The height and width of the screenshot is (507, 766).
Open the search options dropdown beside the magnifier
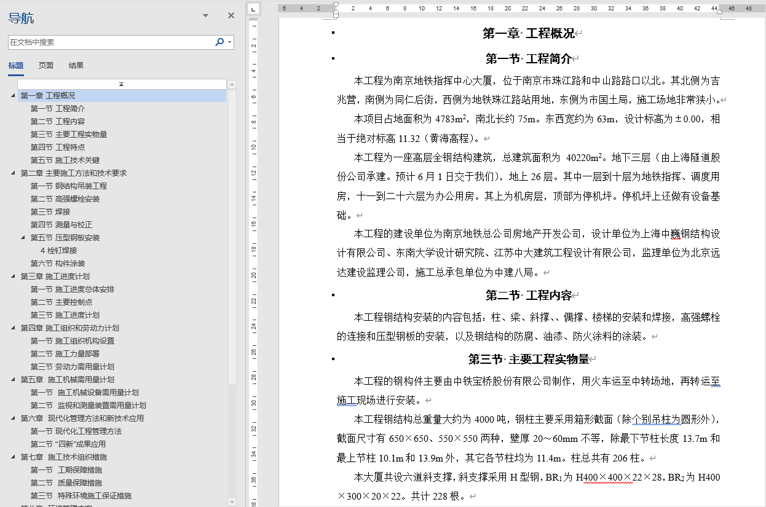(x=229, y=41)
